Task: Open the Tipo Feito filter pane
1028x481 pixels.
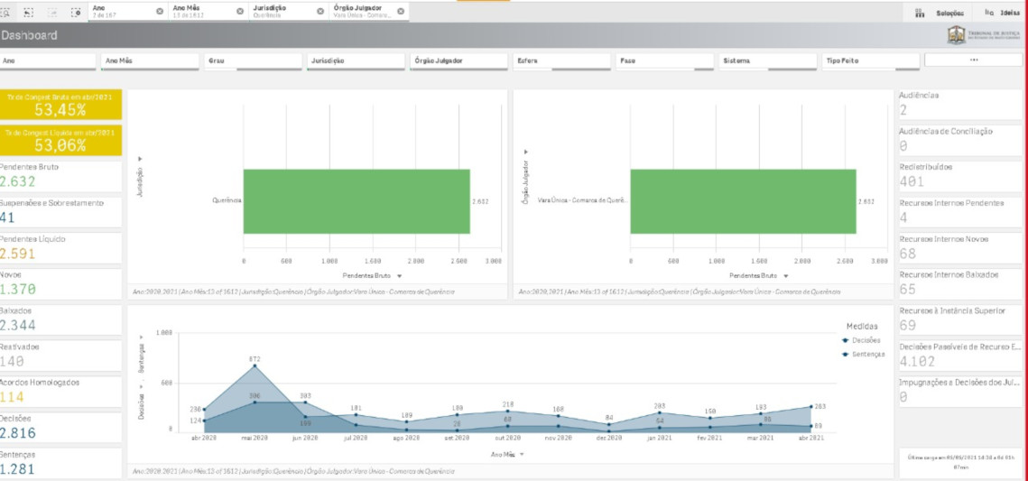Action: (871, 61)
